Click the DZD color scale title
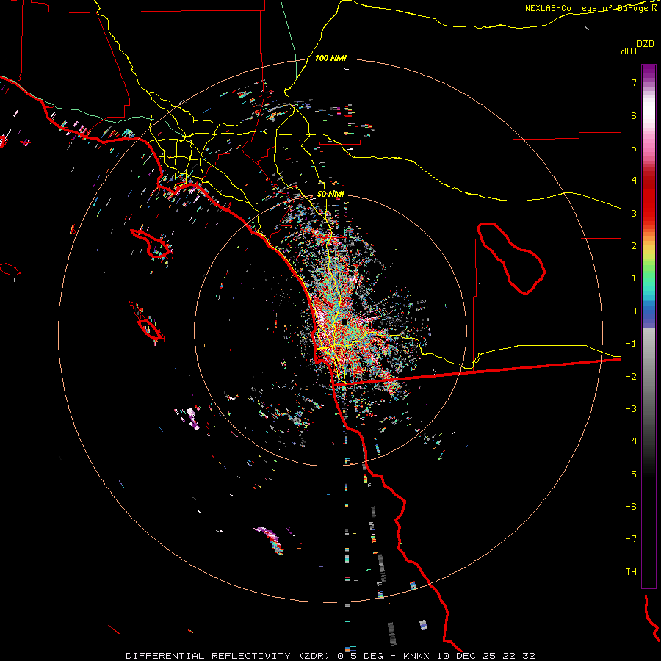661x661 pixels. (646, 44)
